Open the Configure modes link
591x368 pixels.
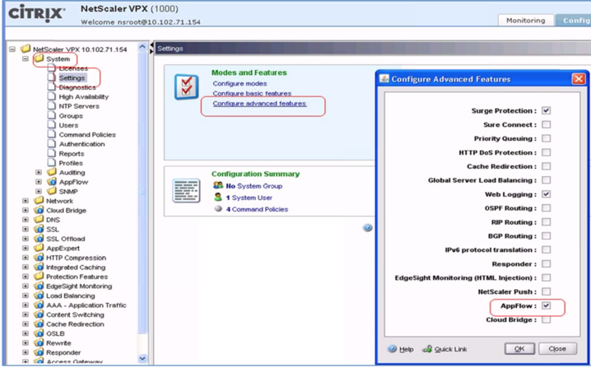(x=240, y=83)
